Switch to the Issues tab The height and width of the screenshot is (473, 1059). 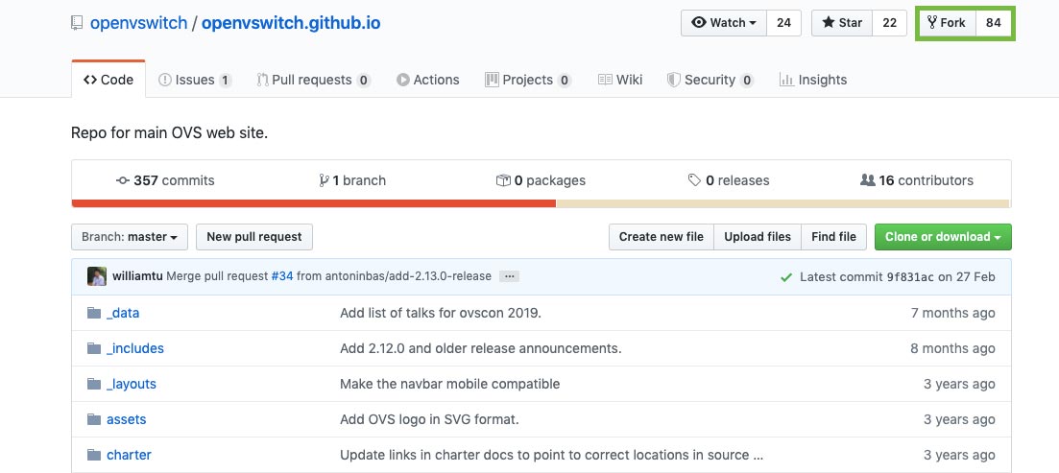194,80
